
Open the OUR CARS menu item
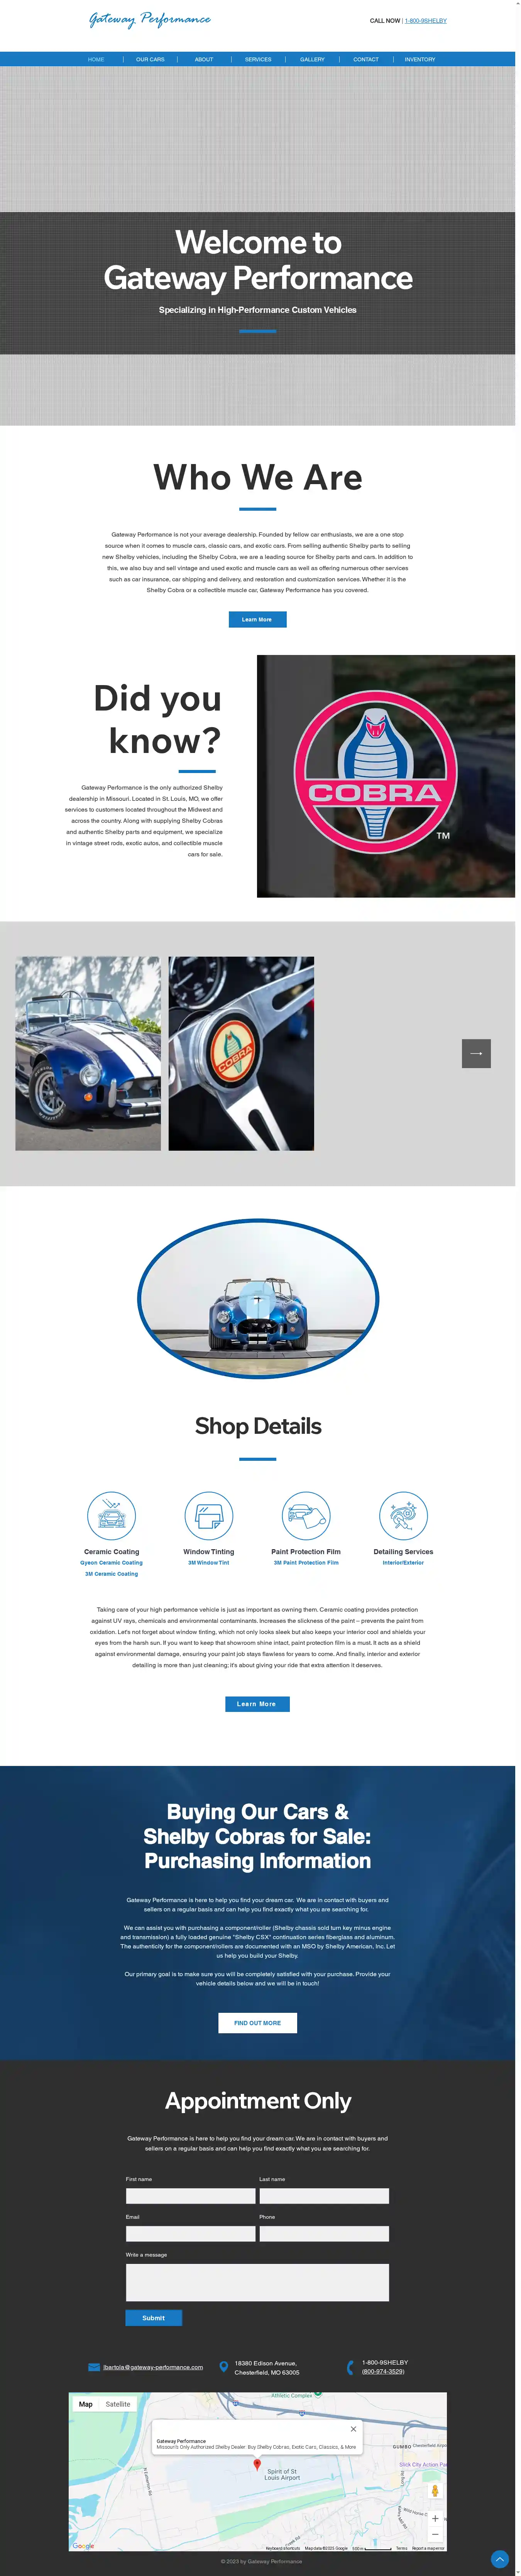150,59
